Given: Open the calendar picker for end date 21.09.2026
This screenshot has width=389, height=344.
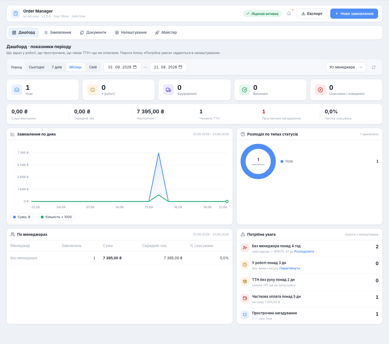Looking at the screenshot, I should [180, 67].
